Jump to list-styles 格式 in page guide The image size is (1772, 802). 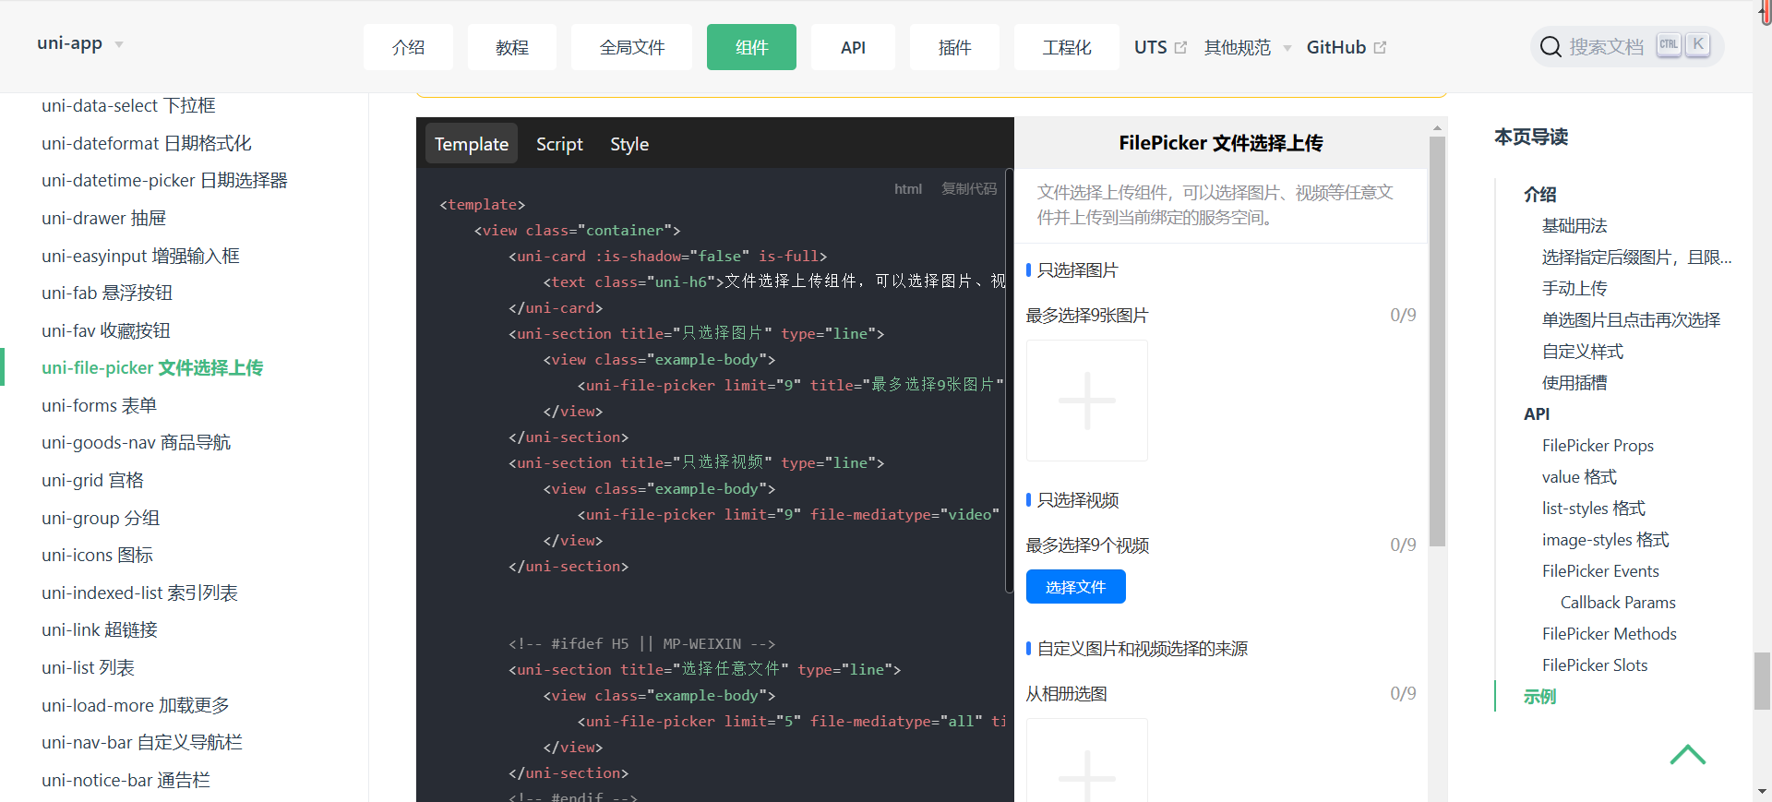tap(1594, 508)
